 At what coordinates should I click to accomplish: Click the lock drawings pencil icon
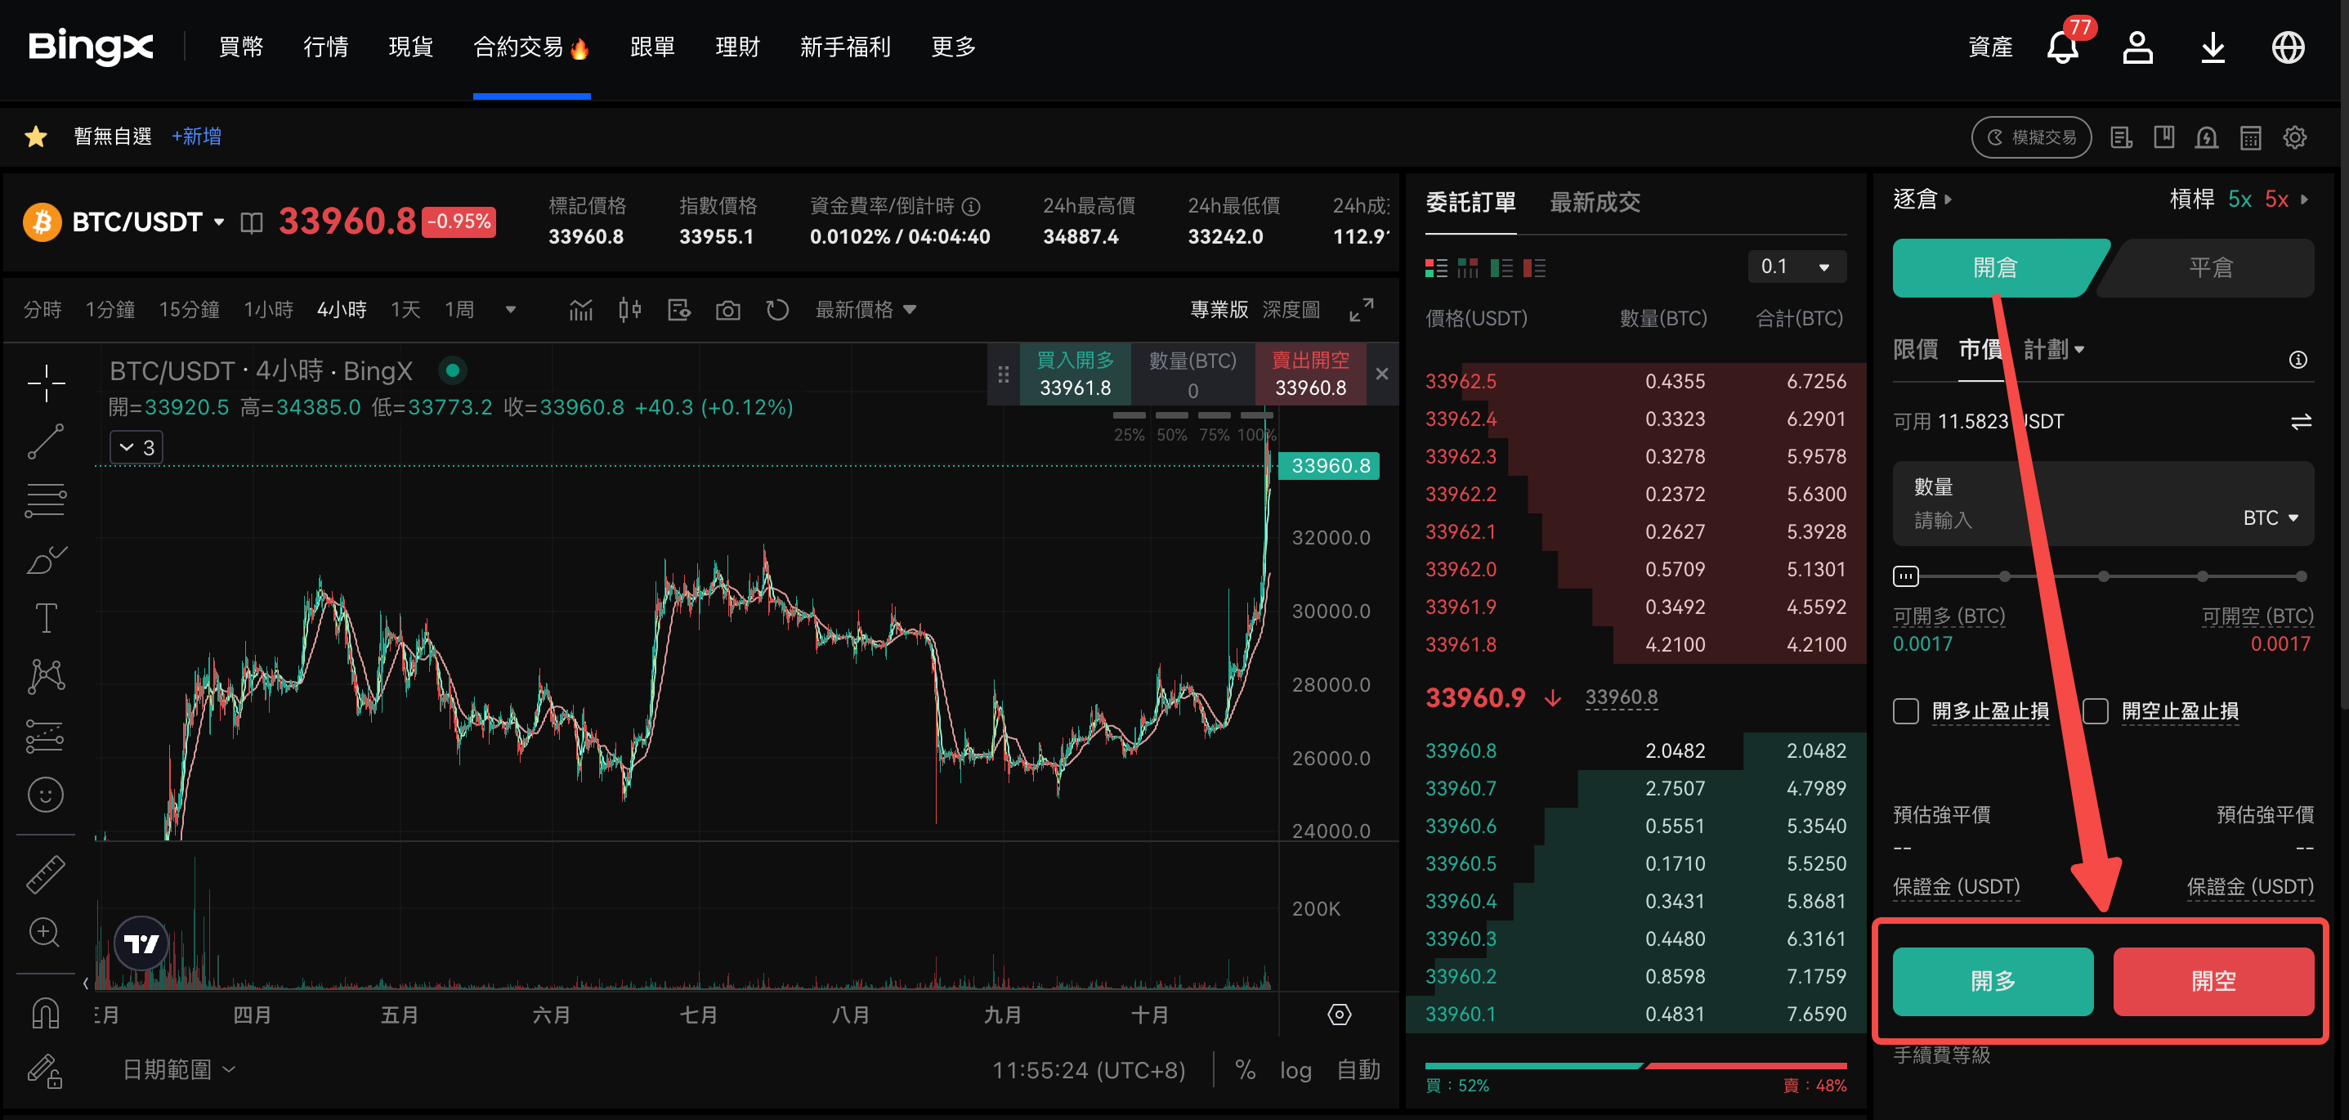[45, 1071]
